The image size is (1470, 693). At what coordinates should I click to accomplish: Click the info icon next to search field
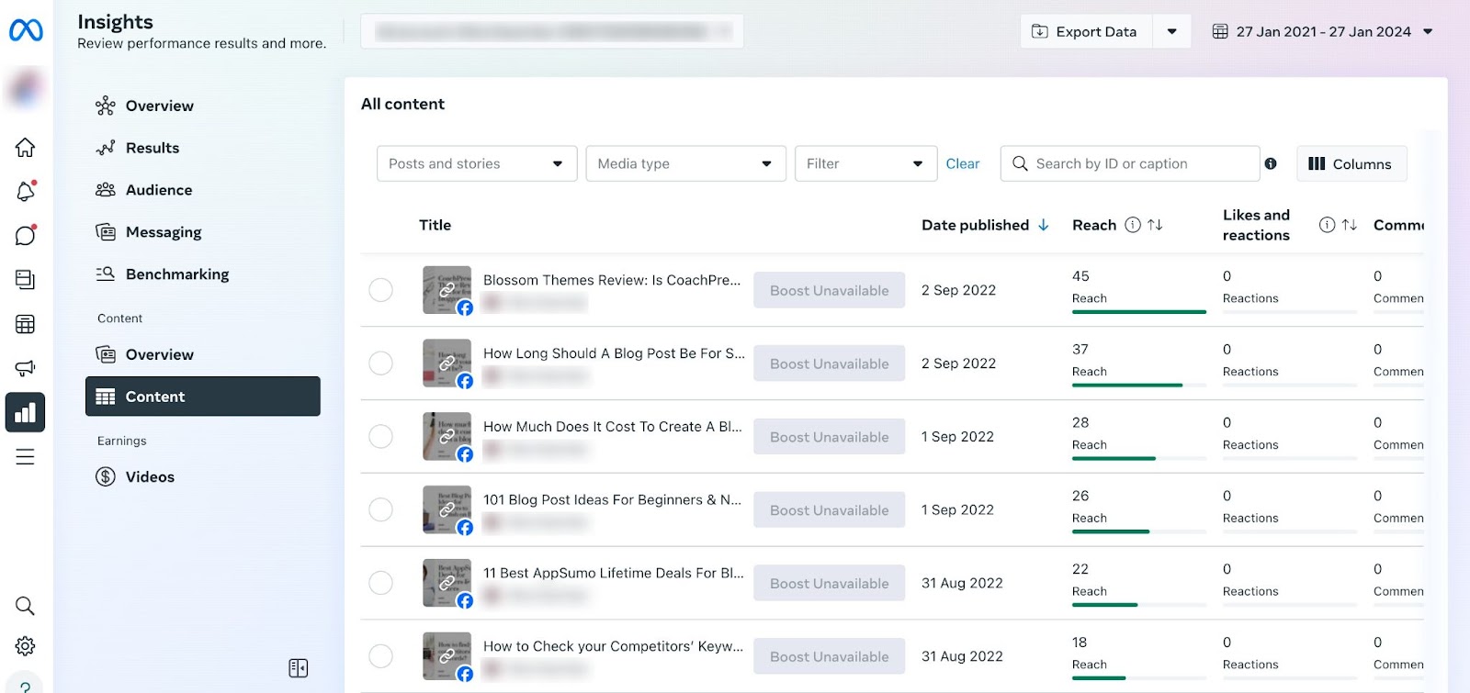pyautogui.click(x=1271, y=163)
